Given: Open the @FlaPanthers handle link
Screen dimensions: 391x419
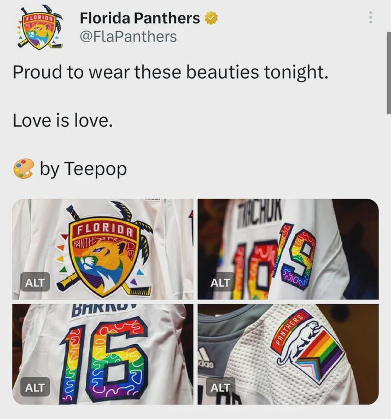Looking at the screenshot, I should (129, 37).
